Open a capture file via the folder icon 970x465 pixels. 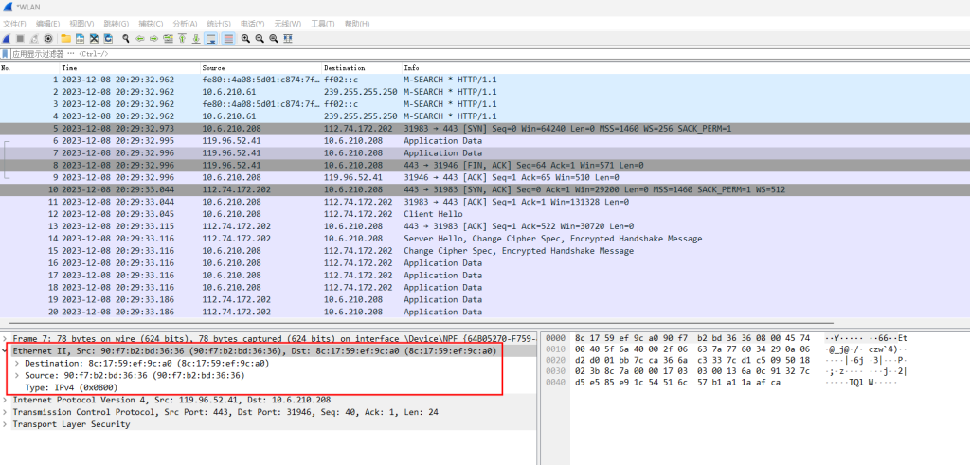(66, 38)
